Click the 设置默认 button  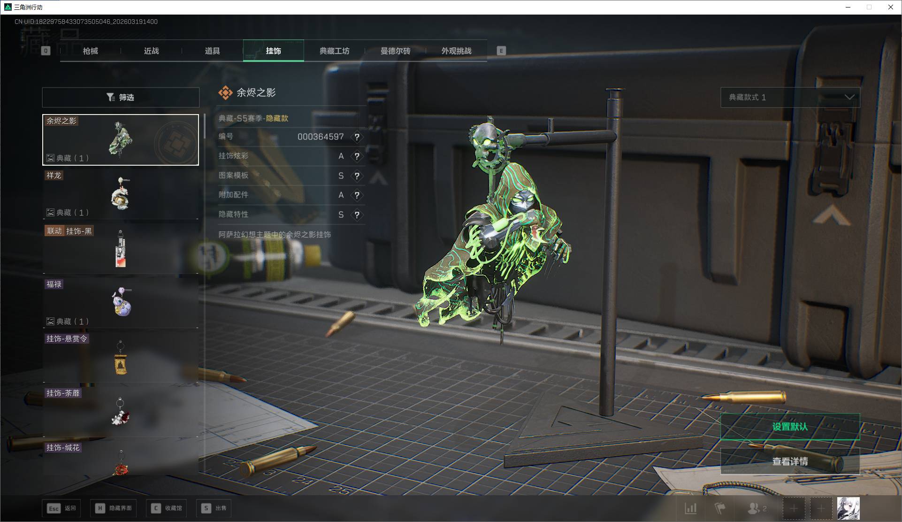pyautogui.click(x=790, y=427)
